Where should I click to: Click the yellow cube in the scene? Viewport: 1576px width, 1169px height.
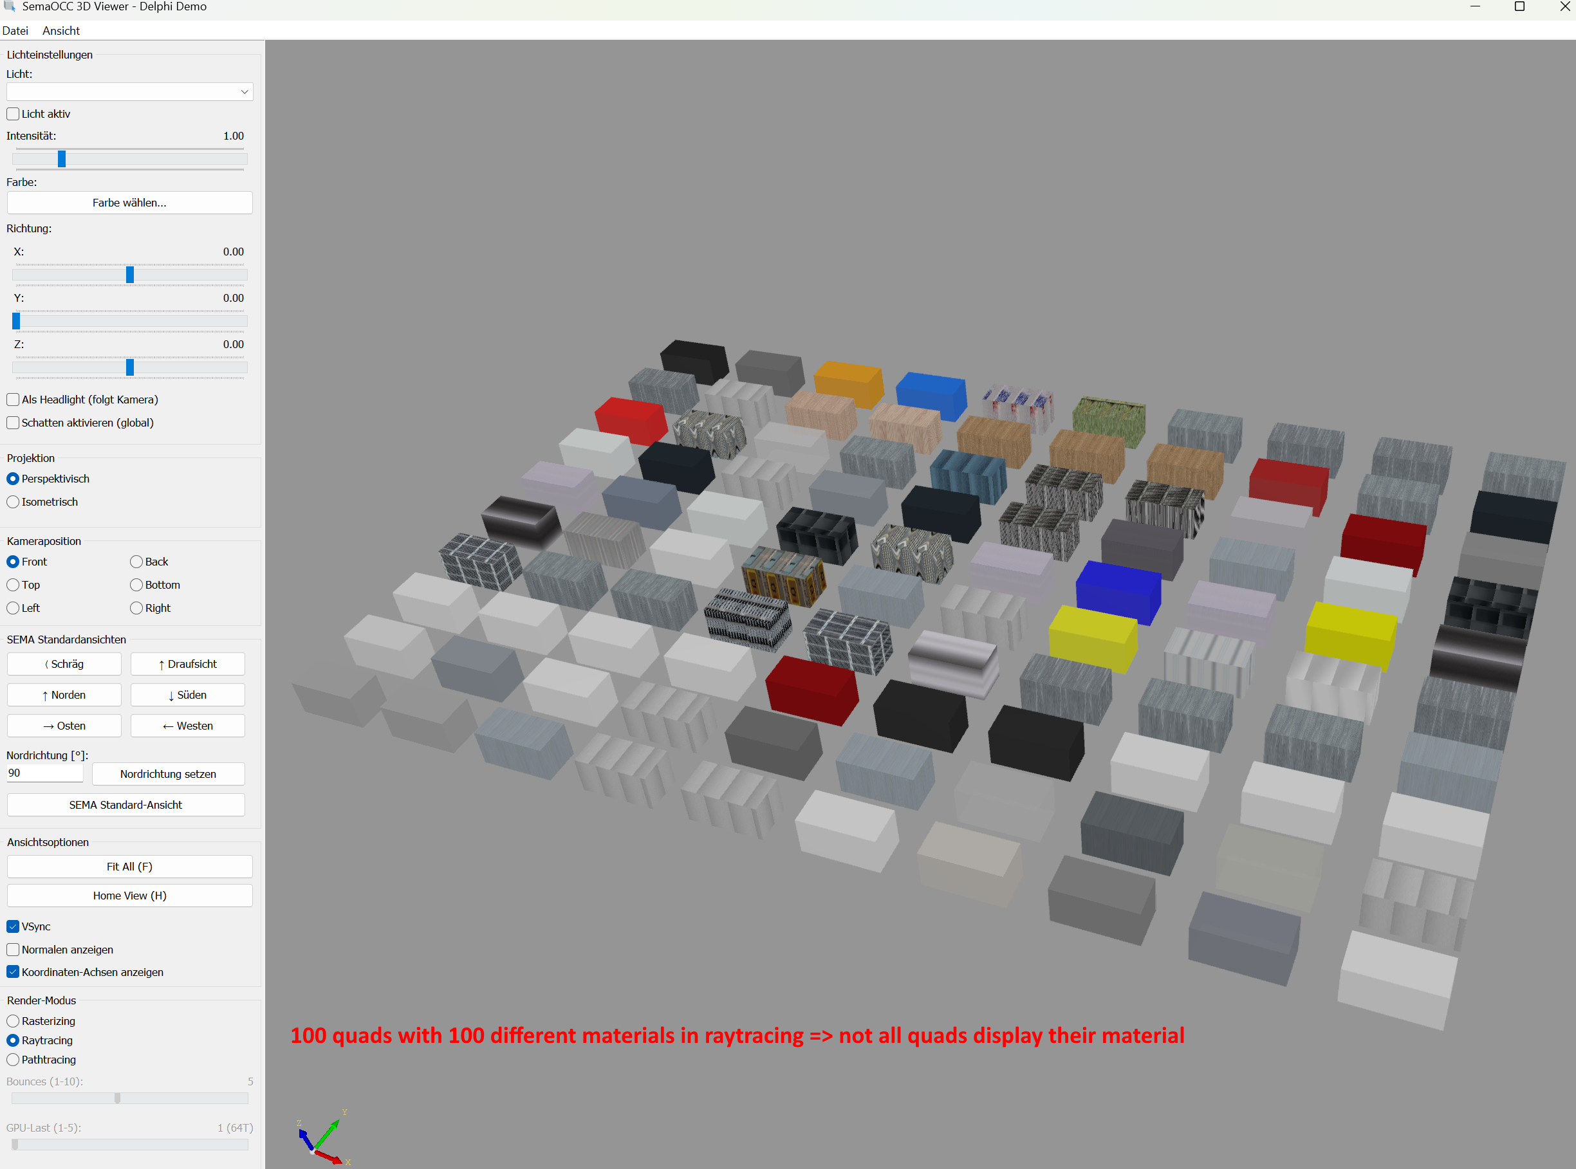pos(1092,636)
